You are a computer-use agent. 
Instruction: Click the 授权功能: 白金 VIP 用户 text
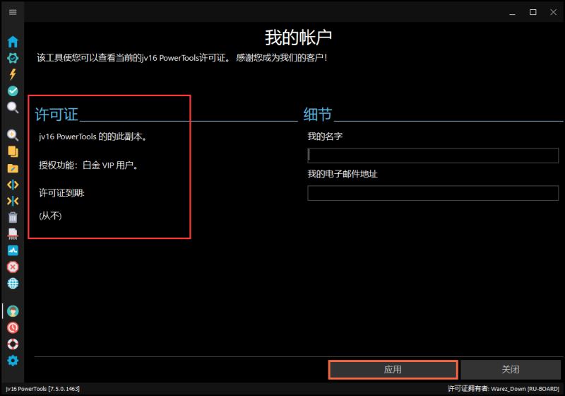(x=89, y=165)
